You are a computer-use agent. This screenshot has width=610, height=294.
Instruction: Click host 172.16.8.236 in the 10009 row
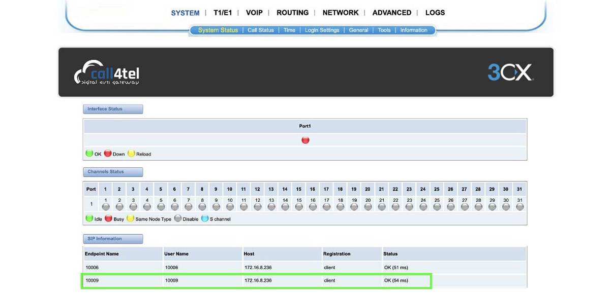258,280
